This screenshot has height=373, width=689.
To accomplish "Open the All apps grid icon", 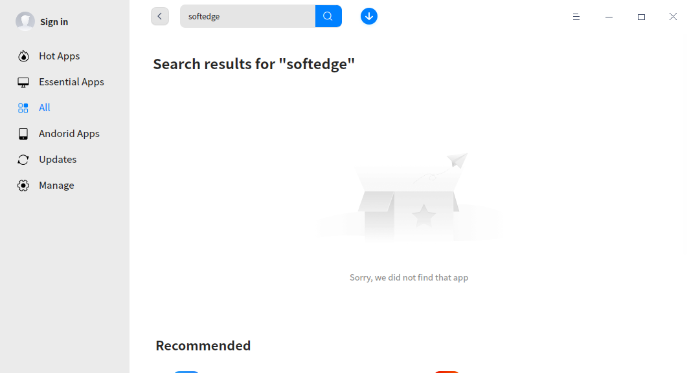I will coord(23,107).
